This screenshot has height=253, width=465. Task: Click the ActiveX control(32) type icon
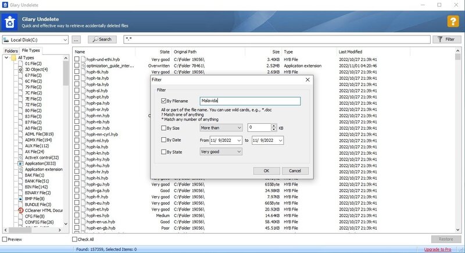pyautogui.click(x=20, y=157)
